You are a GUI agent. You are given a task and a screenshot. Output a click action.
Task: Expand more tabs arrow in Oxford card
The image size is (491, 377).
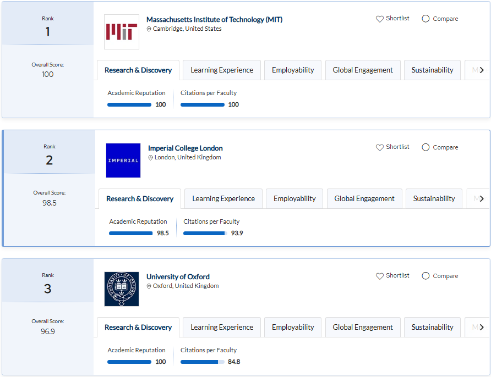[482, 327]
